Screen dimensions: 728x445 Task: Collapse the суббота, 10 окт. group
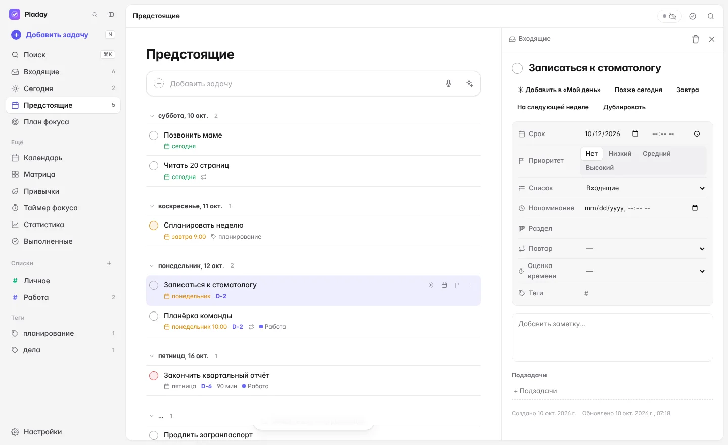point(151,116)
